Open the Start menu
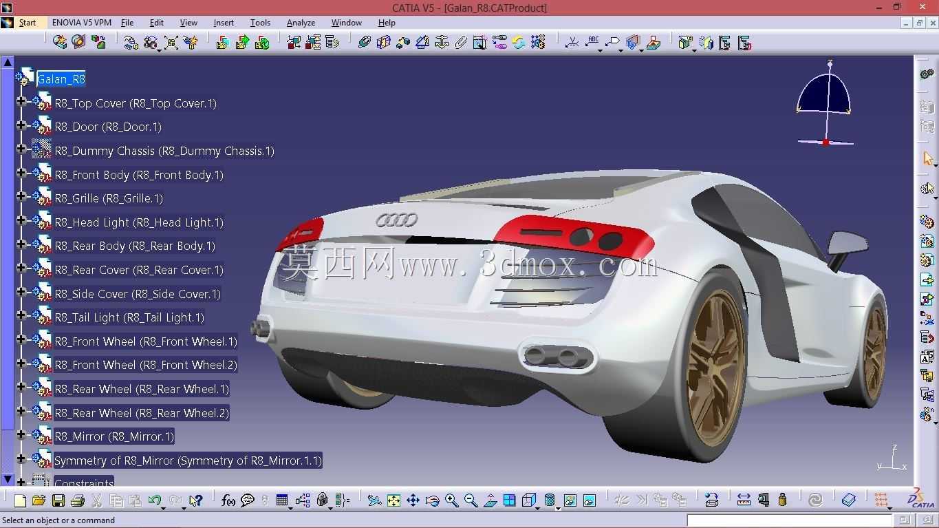Screen dimensions: 939x528 pyautogui.click(x=28, y=23)
